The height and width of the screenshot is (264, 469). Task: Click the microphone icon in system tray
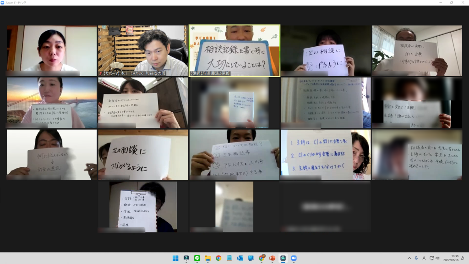tap(416, 258)
